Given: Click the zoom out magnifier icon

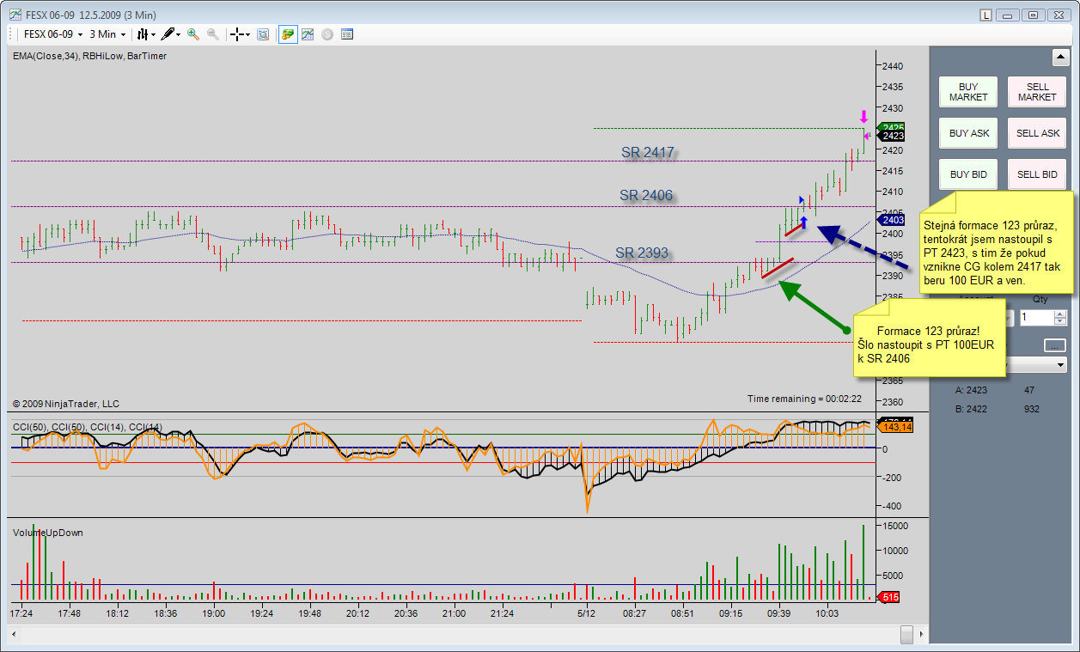Looking at the screenshot, I should coord(212,34).
